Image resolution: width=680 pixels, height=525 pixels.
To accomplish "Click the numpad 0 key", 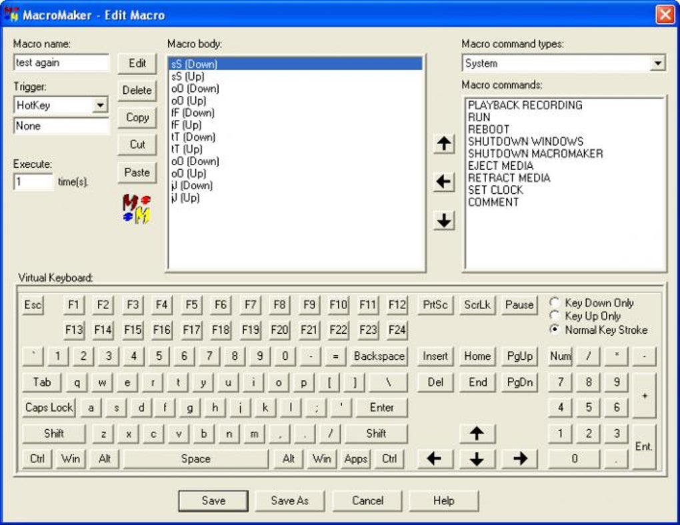I will click(574, 458).
